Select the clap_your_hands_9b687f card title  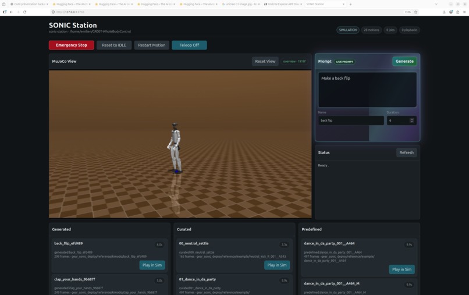(75, 279)
